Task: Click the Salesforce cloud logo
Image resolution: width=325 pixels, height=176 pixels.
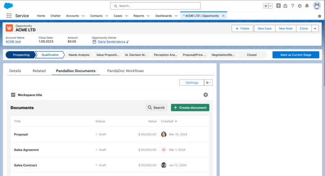Action: pyautogui.click(x=8, y=5)
